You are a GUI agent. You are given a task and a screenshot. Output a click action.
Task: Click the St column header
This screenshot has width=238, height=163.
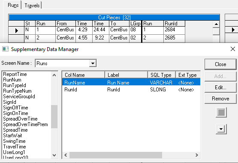click(x=30, y=24)
